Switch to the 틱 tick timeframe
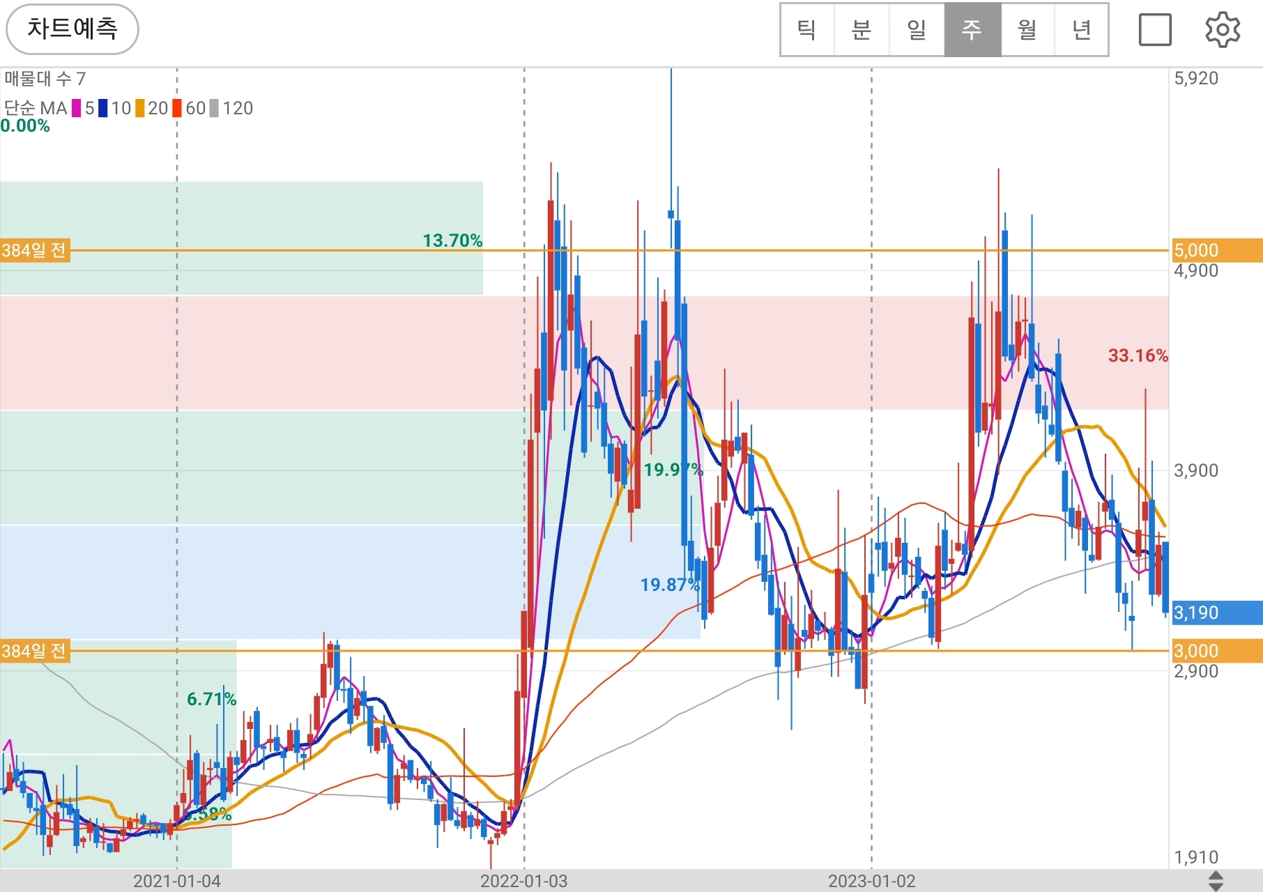Image resolution: width=1263 pixels, height=892 pixels. pos(807,29)
